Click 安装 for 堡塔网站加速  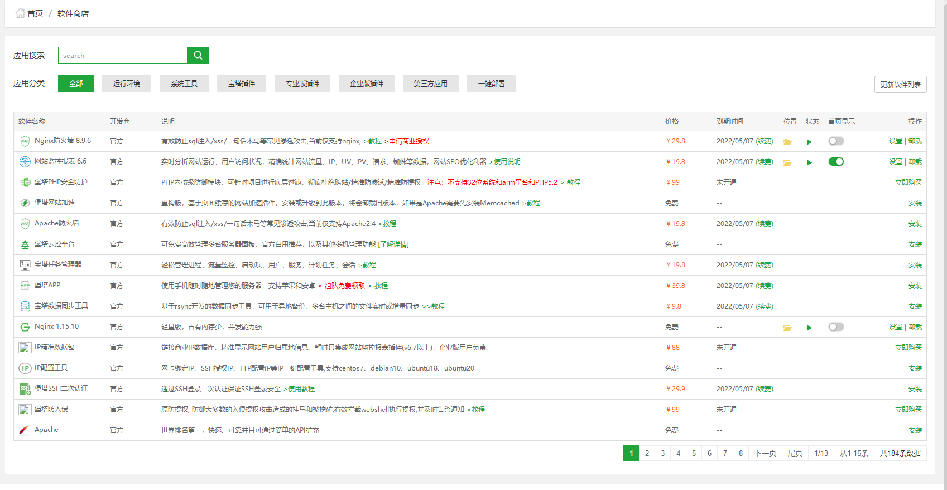point(915,203)
